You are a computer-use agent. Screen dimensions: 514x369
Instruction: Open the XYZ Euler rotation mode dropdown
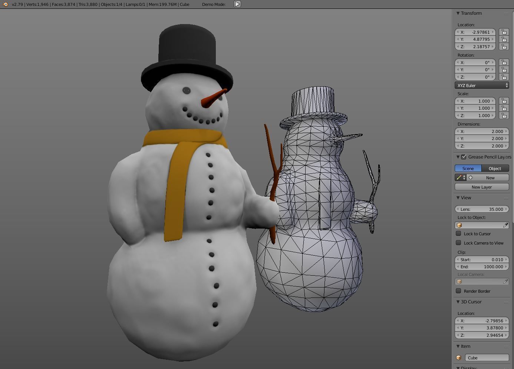click(481, 85)
